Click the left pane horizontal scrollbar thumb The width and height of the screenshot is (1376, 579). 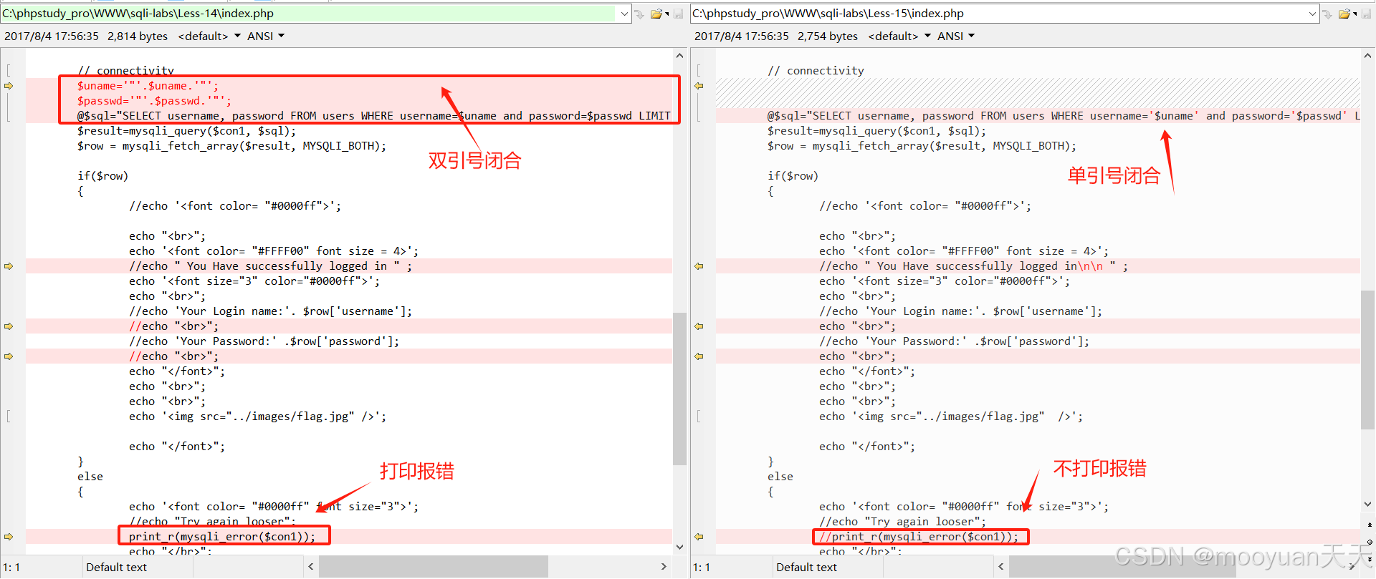tap(434, 567)
